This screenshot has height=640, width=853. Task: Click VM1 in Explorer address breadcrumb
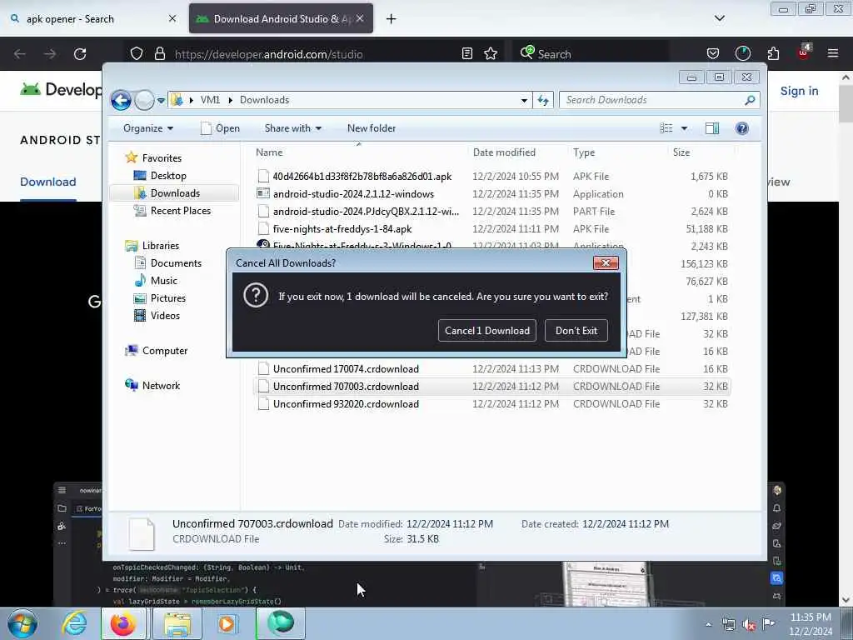[210, 100]
